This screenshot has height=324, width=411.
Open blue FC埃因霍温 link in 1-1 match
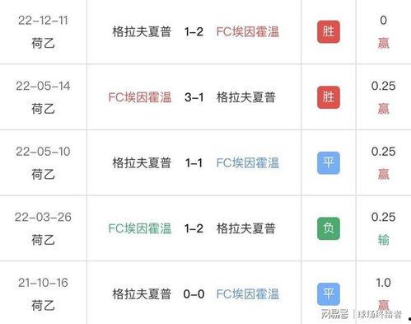coord(248,163)
